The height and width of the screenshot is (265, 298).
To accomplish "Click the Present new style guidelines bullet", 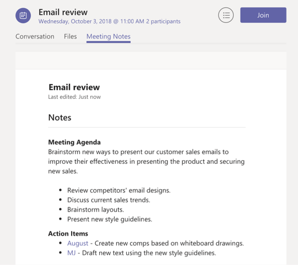I will (109, 219).
